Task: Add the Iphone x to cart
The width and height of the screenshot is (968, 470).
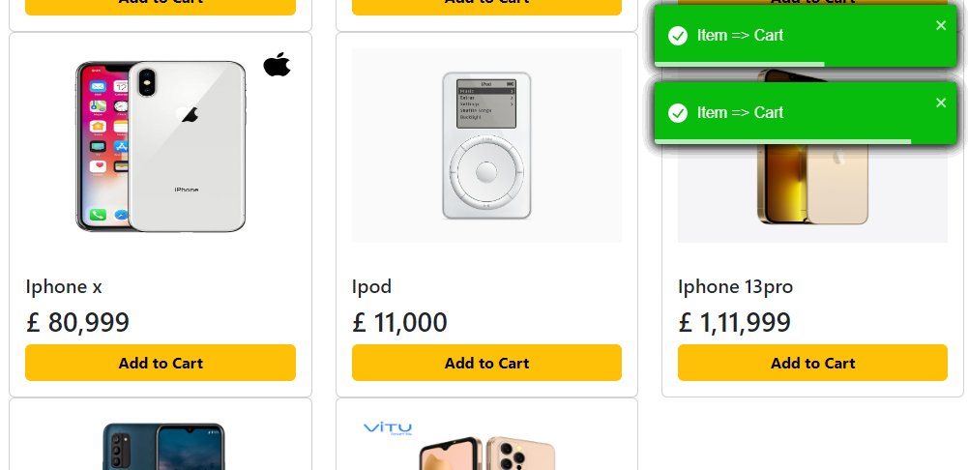Action: pos(161,363)
